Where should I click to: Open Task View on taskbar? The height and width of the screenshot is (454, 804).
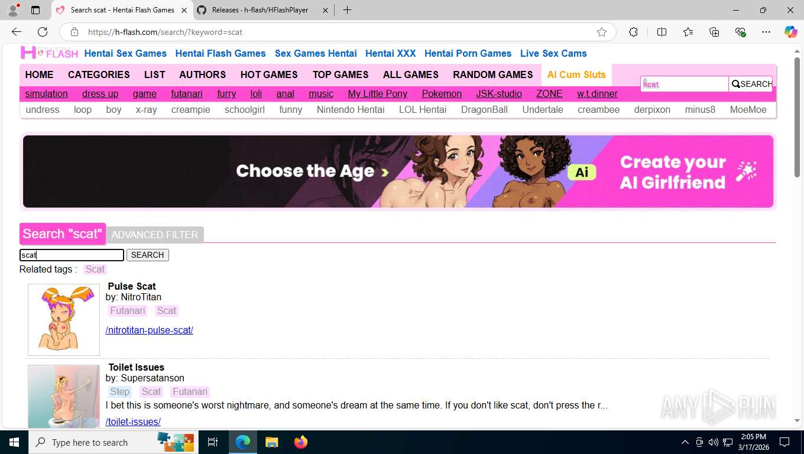[213, 442]
